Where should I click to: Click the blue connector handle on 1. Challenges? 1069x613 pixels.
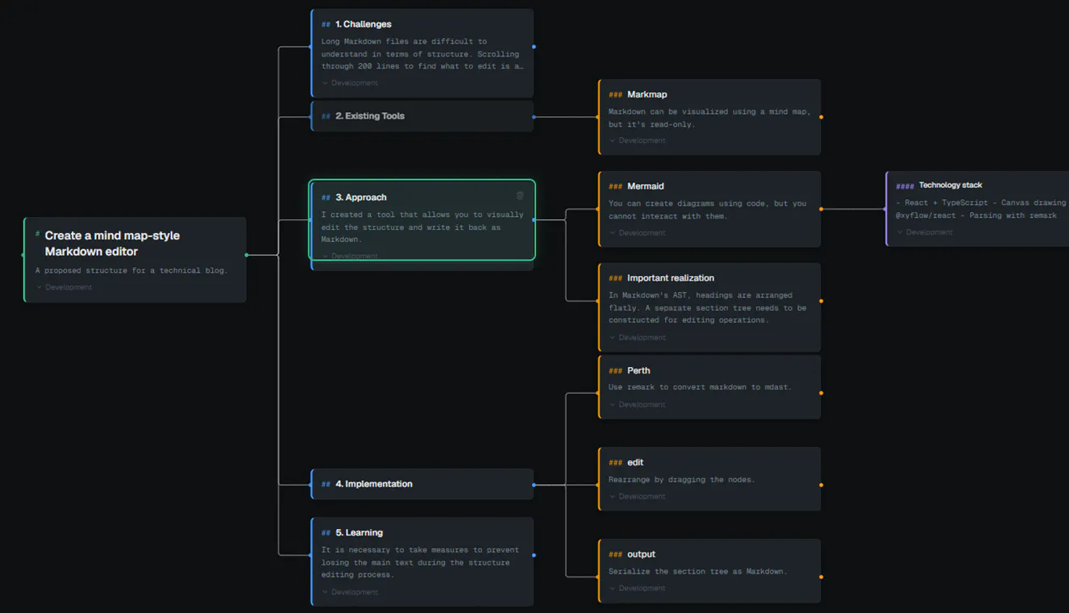[534, 47]
